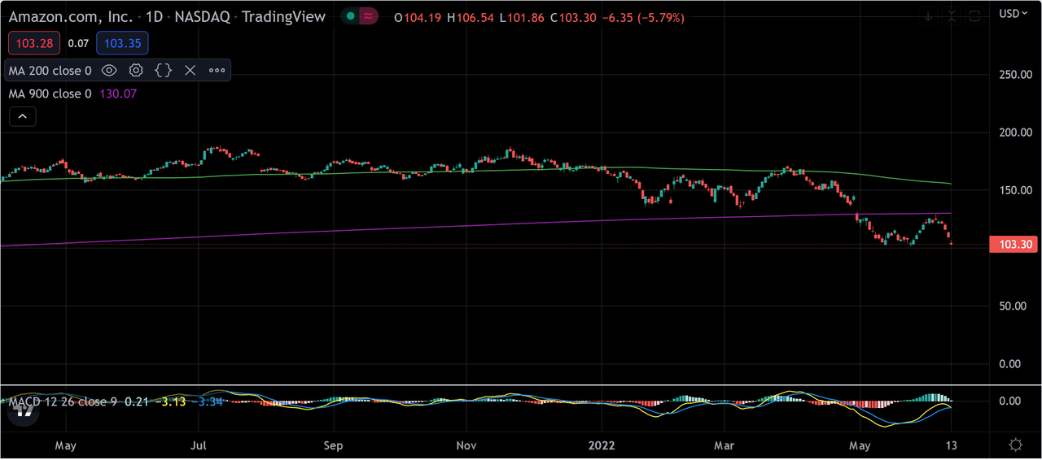The image size is (1042, 460).
Task: Click the Jul label on time axis
Action: 198,445
